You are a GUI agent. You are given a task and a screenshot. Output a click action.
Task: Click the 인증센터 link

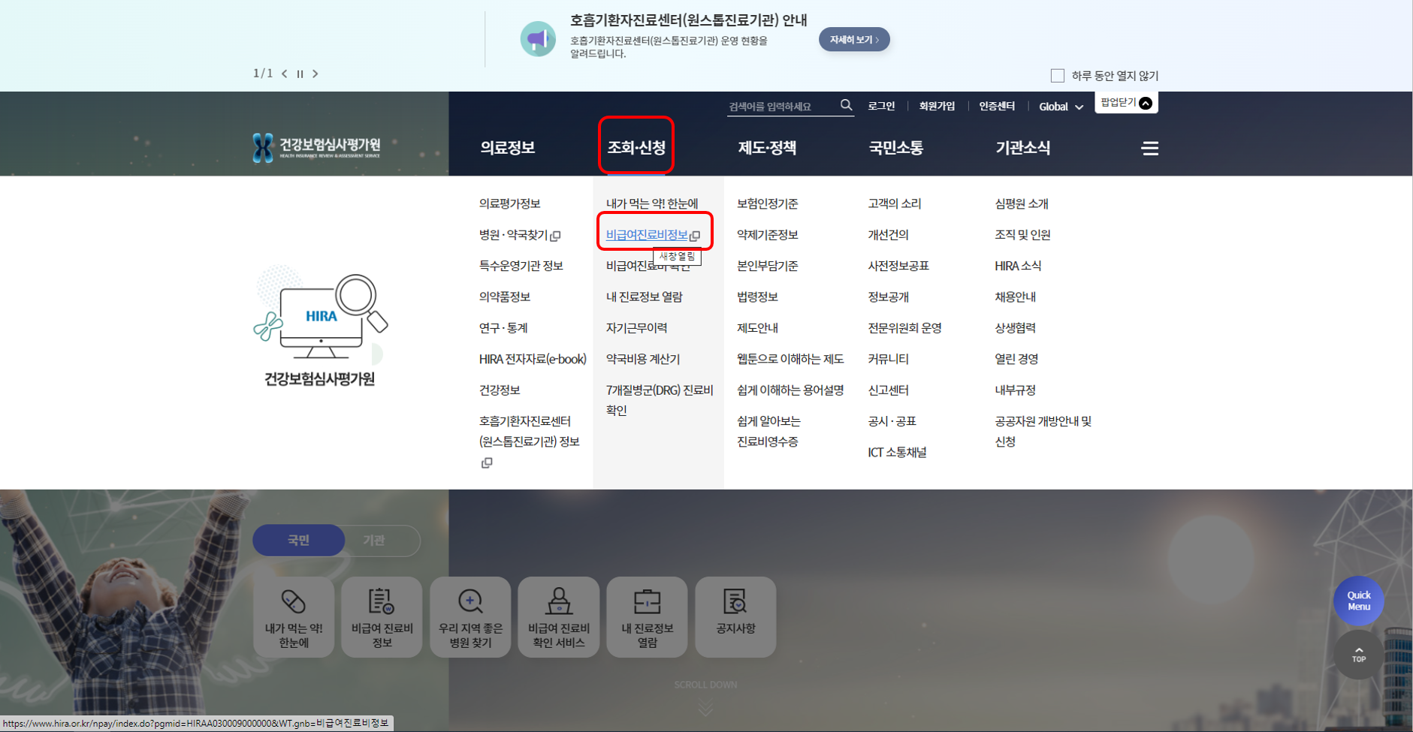tap(997, 106)
